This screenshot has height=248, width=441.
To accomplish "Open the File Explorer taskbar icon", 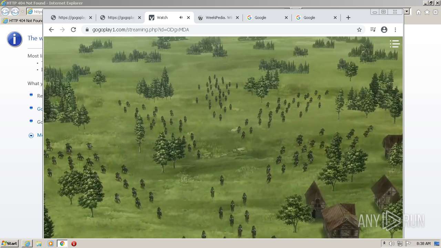I will (x=39, y=244).
